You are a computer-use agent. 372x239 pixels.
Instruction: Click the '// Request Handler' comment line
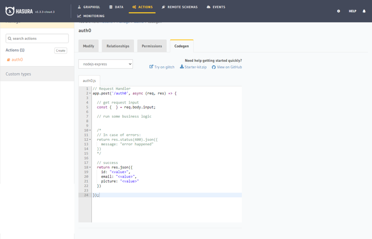111,89
